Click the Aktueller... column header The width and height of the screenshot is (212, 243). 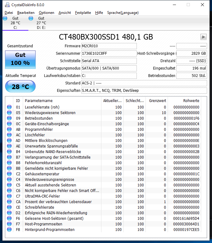[x=112, y=101]
